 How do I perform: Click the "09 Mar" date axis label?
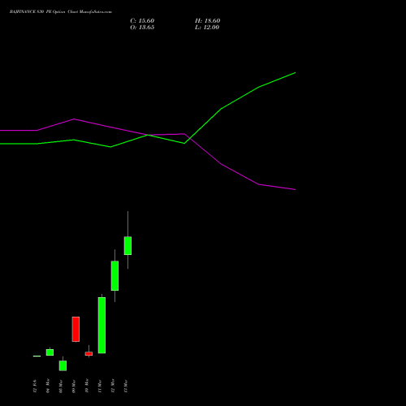click(74, 387)
